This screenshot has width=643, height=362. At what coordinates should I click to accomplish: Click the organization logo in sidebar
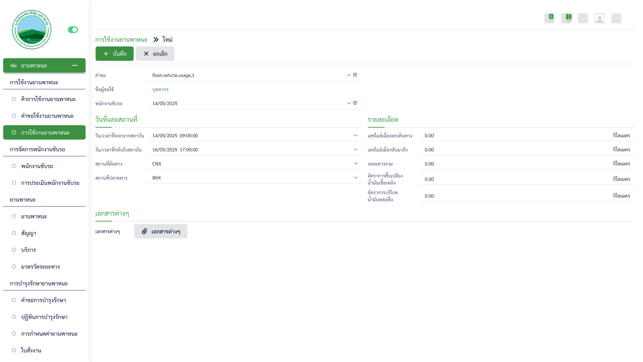tap(32, 29)
